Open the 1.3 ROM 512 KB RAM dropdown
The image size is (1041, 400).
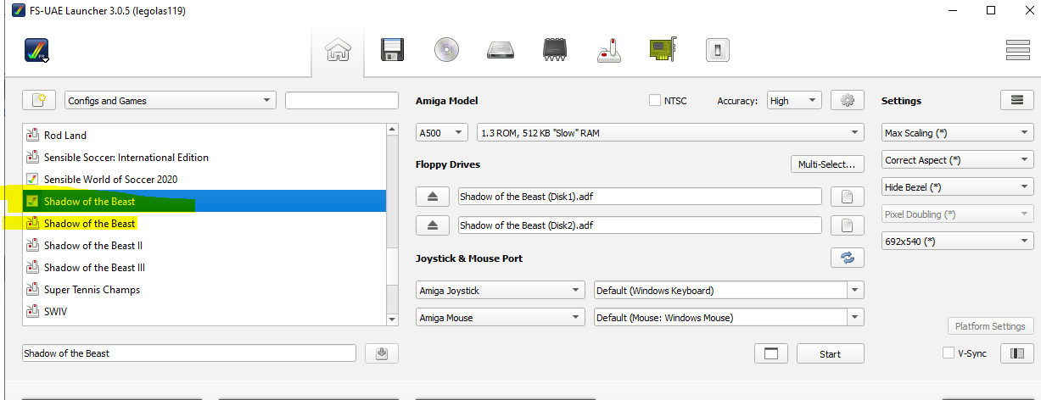coord(670,133)
